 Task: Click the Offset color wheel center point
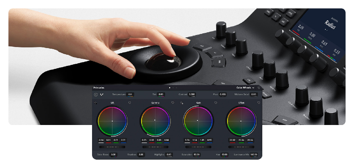pyautogui.click(x=241, y=121)
